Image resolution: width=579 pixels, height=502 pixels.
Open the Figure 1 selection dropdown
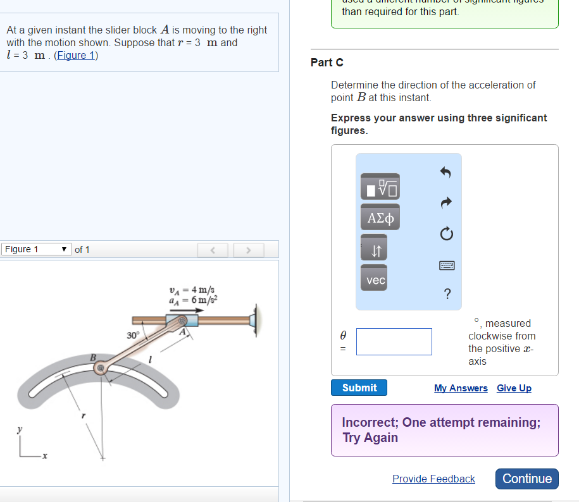(x=36, y=249)
